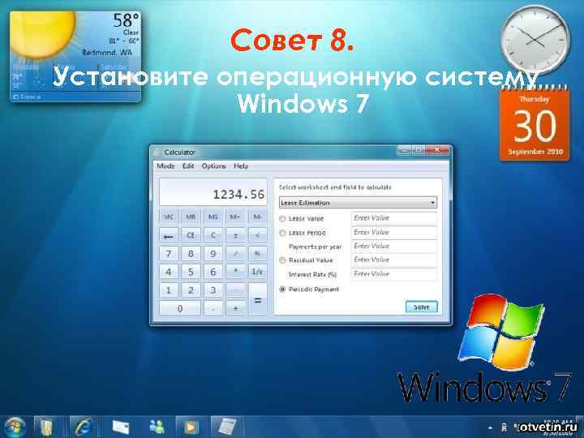Open the Mode menu in Calculator

point(165,166)
